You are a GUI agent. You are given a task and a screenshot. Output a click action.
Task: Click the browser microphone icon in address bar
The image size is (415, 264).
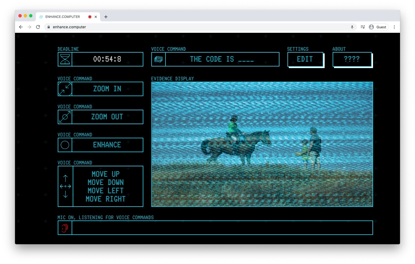click(352, 27)
